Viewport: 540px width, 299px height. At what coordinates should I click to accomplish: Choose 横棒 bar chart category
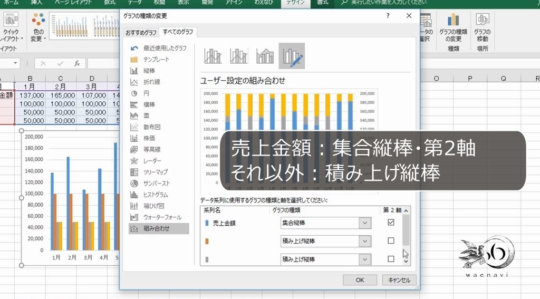[x=159, y=104]
